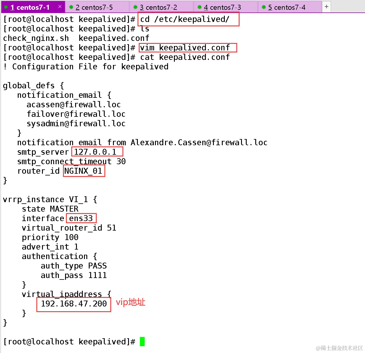Switch to the centos7-1 session tab
The image size is (365, 353).
click(x=33, y=7)
